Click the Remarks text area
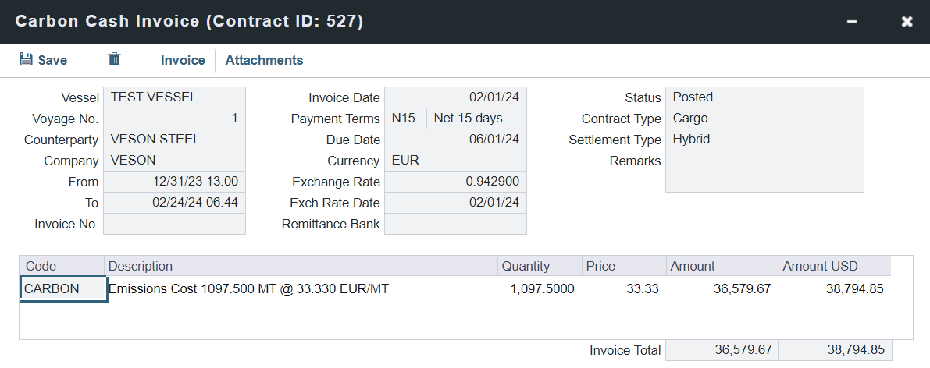Image resolution: width=930 pixels, height=368 pixels. [x=764, y=171]
